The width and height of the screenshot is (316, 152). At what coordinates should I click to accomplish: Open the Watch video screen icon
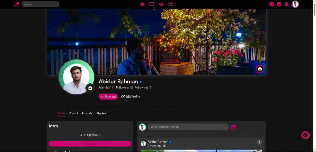(x=152, y=4)
